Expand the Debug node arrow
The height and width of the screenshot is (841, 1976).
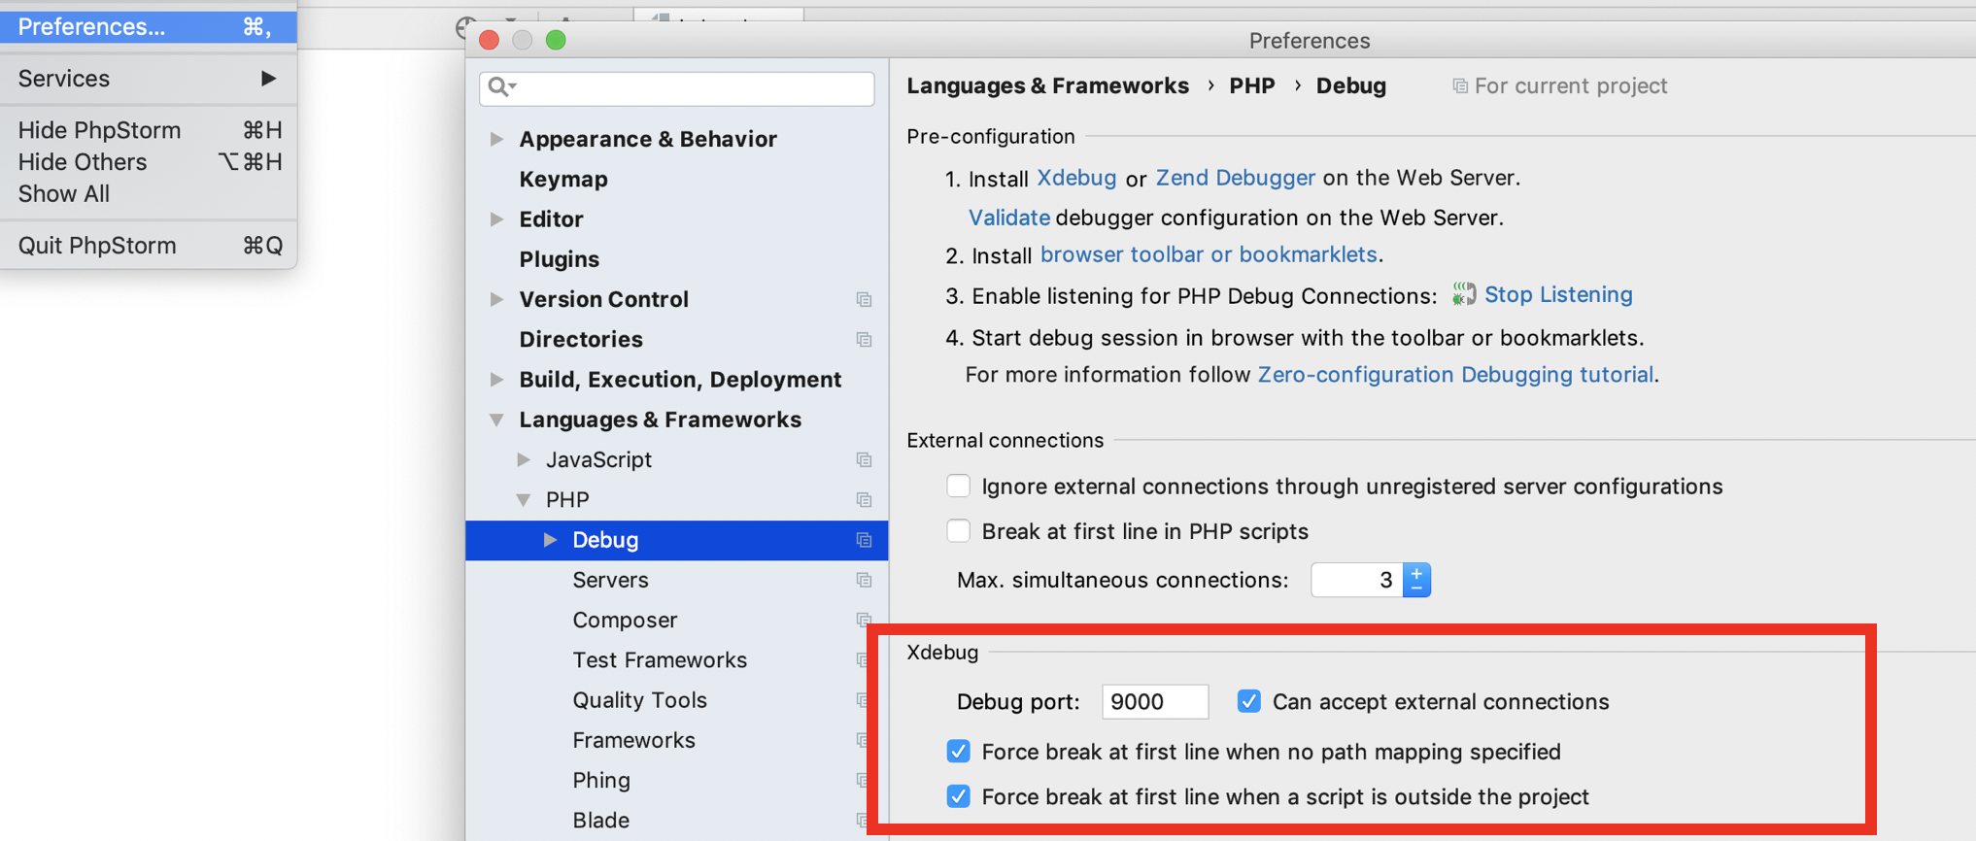[x=550, y=540]
